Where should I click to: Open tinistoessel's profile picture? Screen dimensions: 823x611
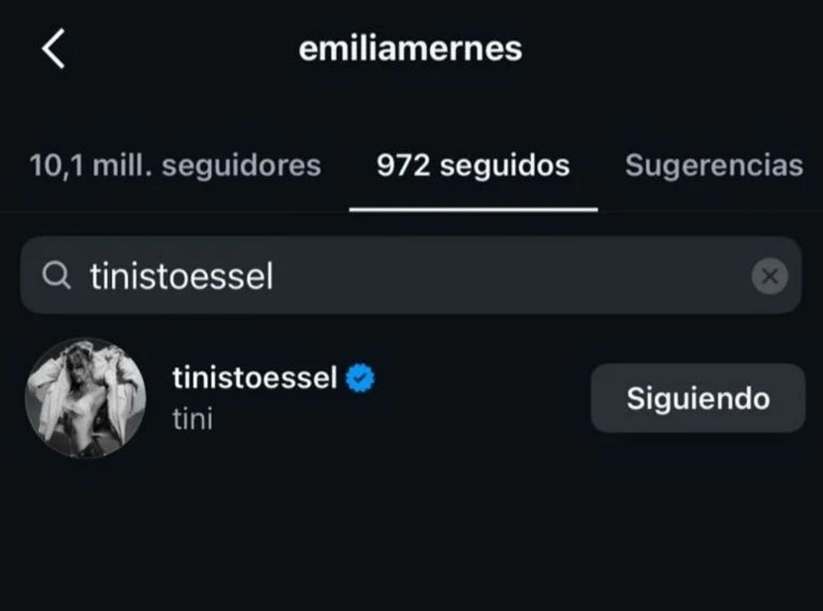coord(85,398)
